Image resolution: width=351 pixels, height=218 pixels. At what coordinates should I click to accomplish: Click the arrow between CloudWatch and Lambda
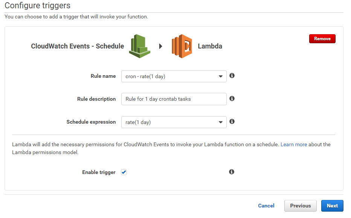[x=160, y=46]
